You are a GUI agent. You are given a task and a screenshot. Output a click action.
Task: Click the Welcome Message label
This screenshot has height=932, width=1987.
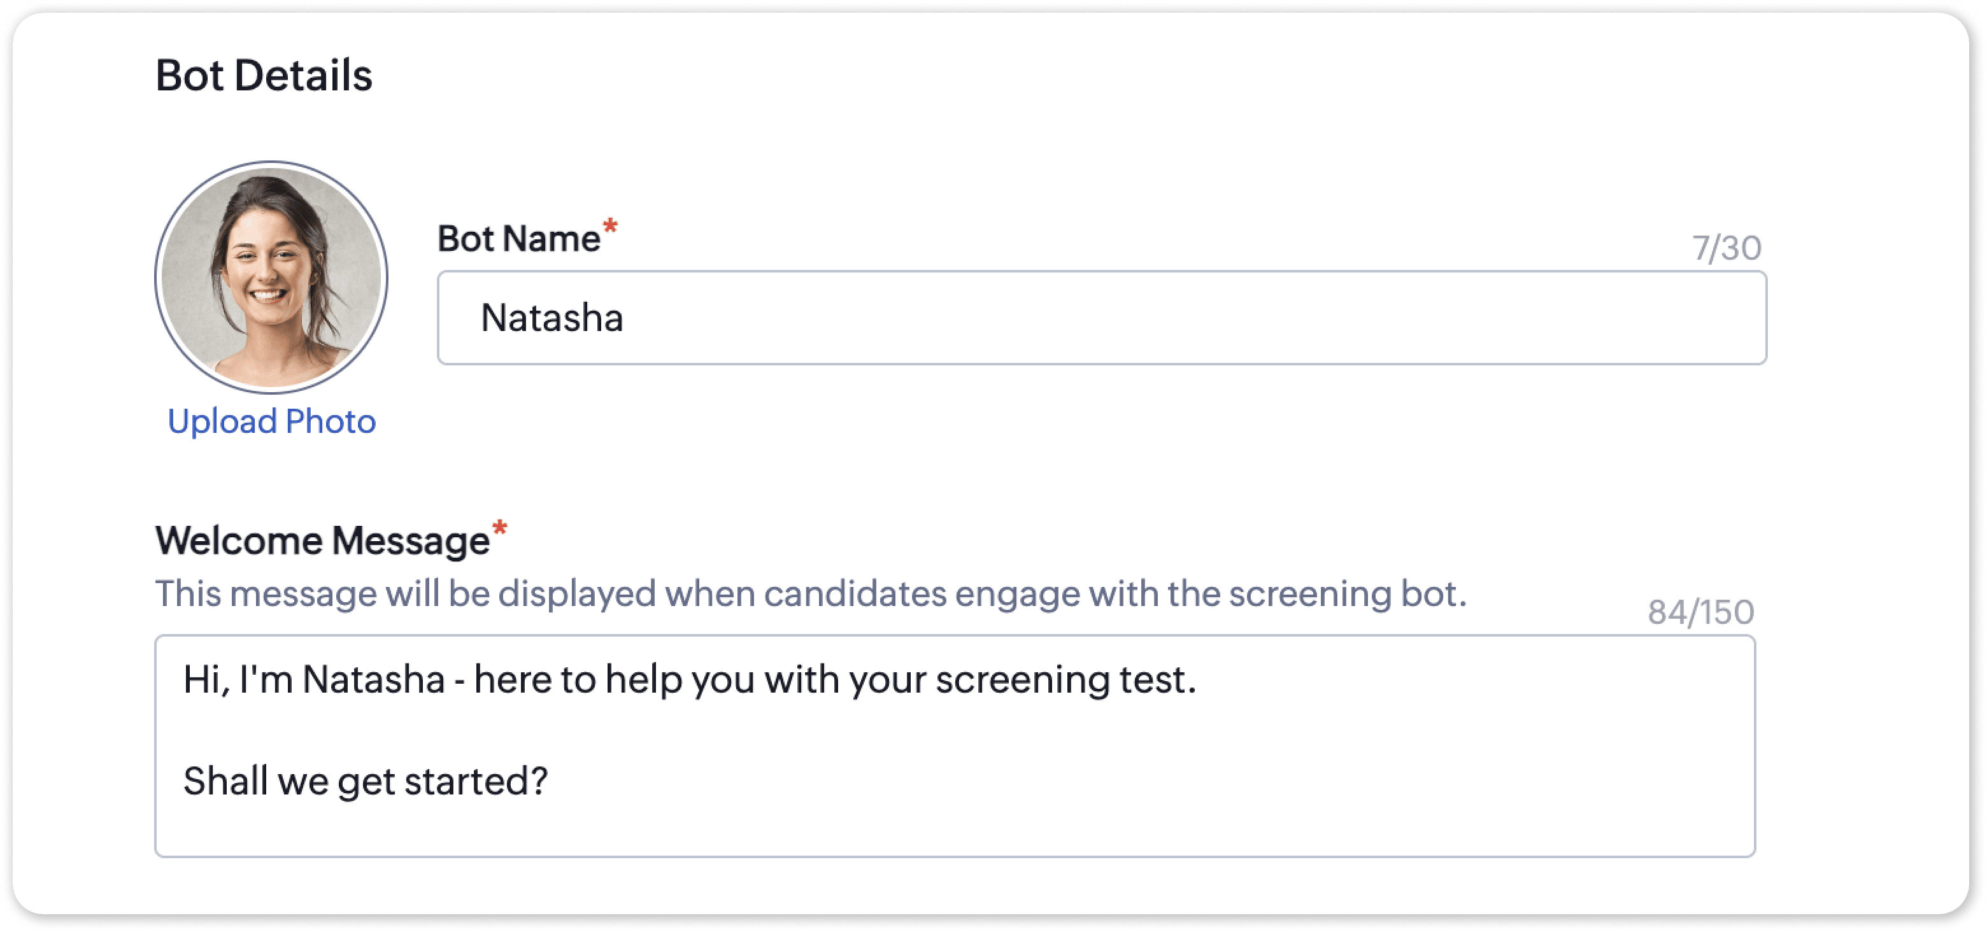pos(322,540)
